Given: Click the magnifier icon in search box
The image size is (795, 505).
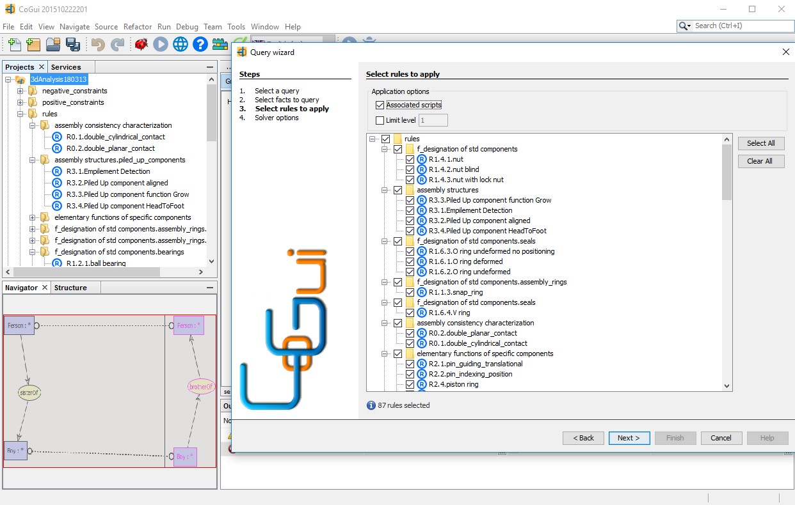Looking at the screenshot, I should coord(684,26).
